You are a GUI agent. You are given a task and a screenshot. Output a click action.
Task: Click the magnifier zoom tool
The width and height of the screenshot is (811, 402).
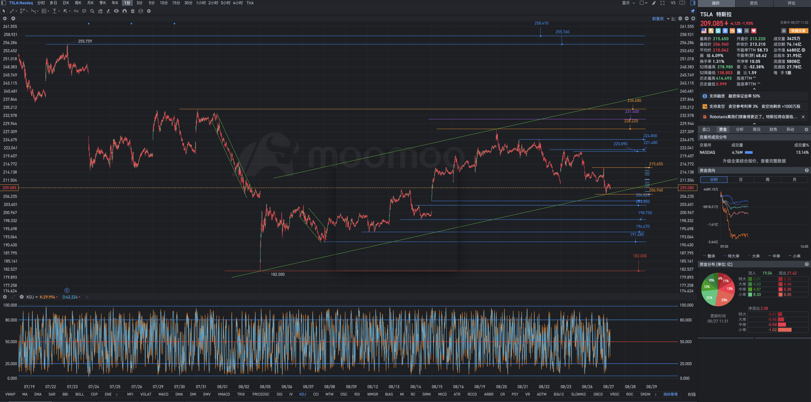click(92, 11)
